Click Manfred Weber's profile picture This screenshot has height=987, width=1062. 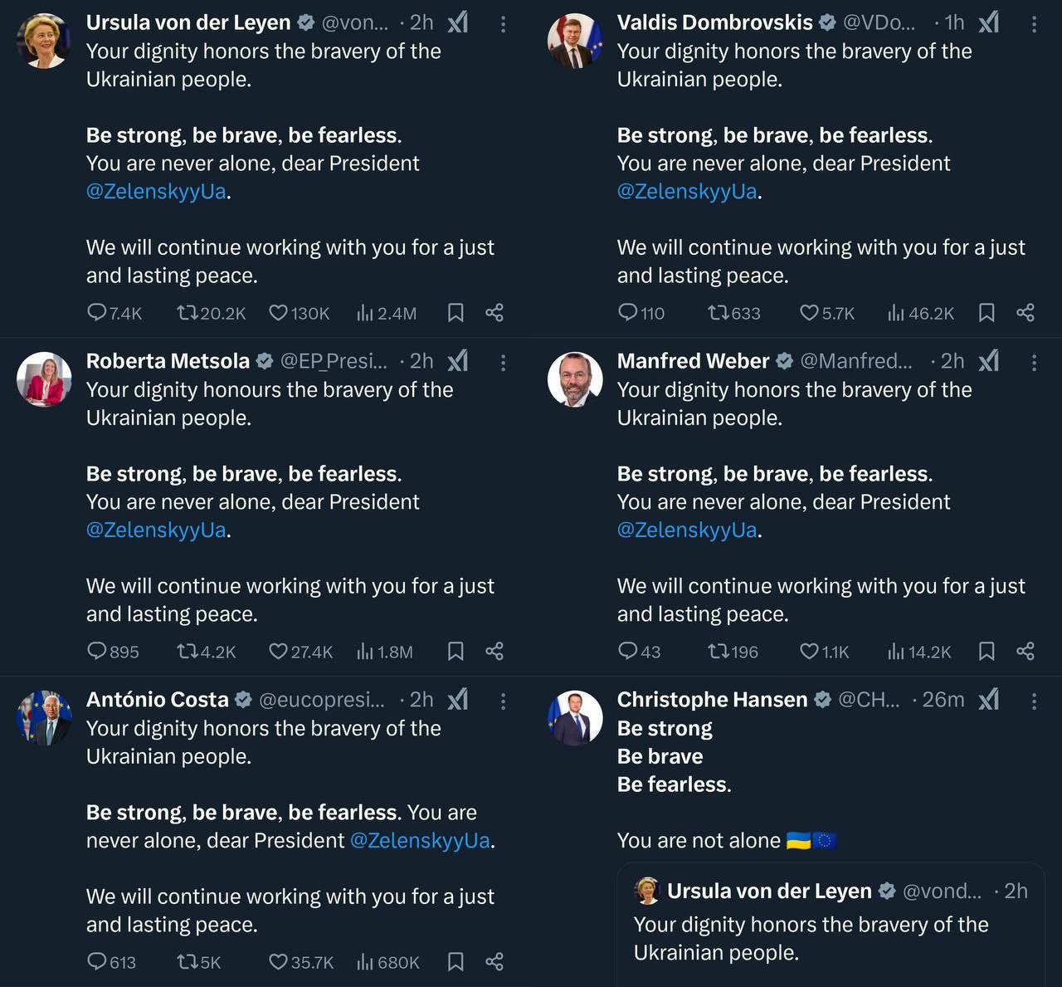pos(575,379)
